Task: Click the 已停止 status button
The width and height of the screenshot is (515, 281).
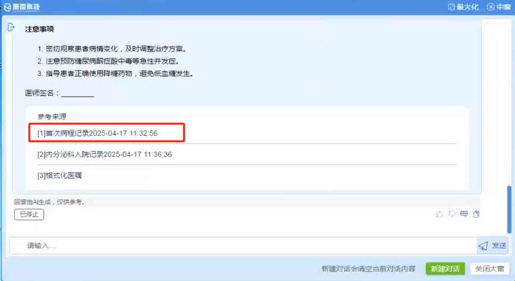Action: (x=29, y=215)
